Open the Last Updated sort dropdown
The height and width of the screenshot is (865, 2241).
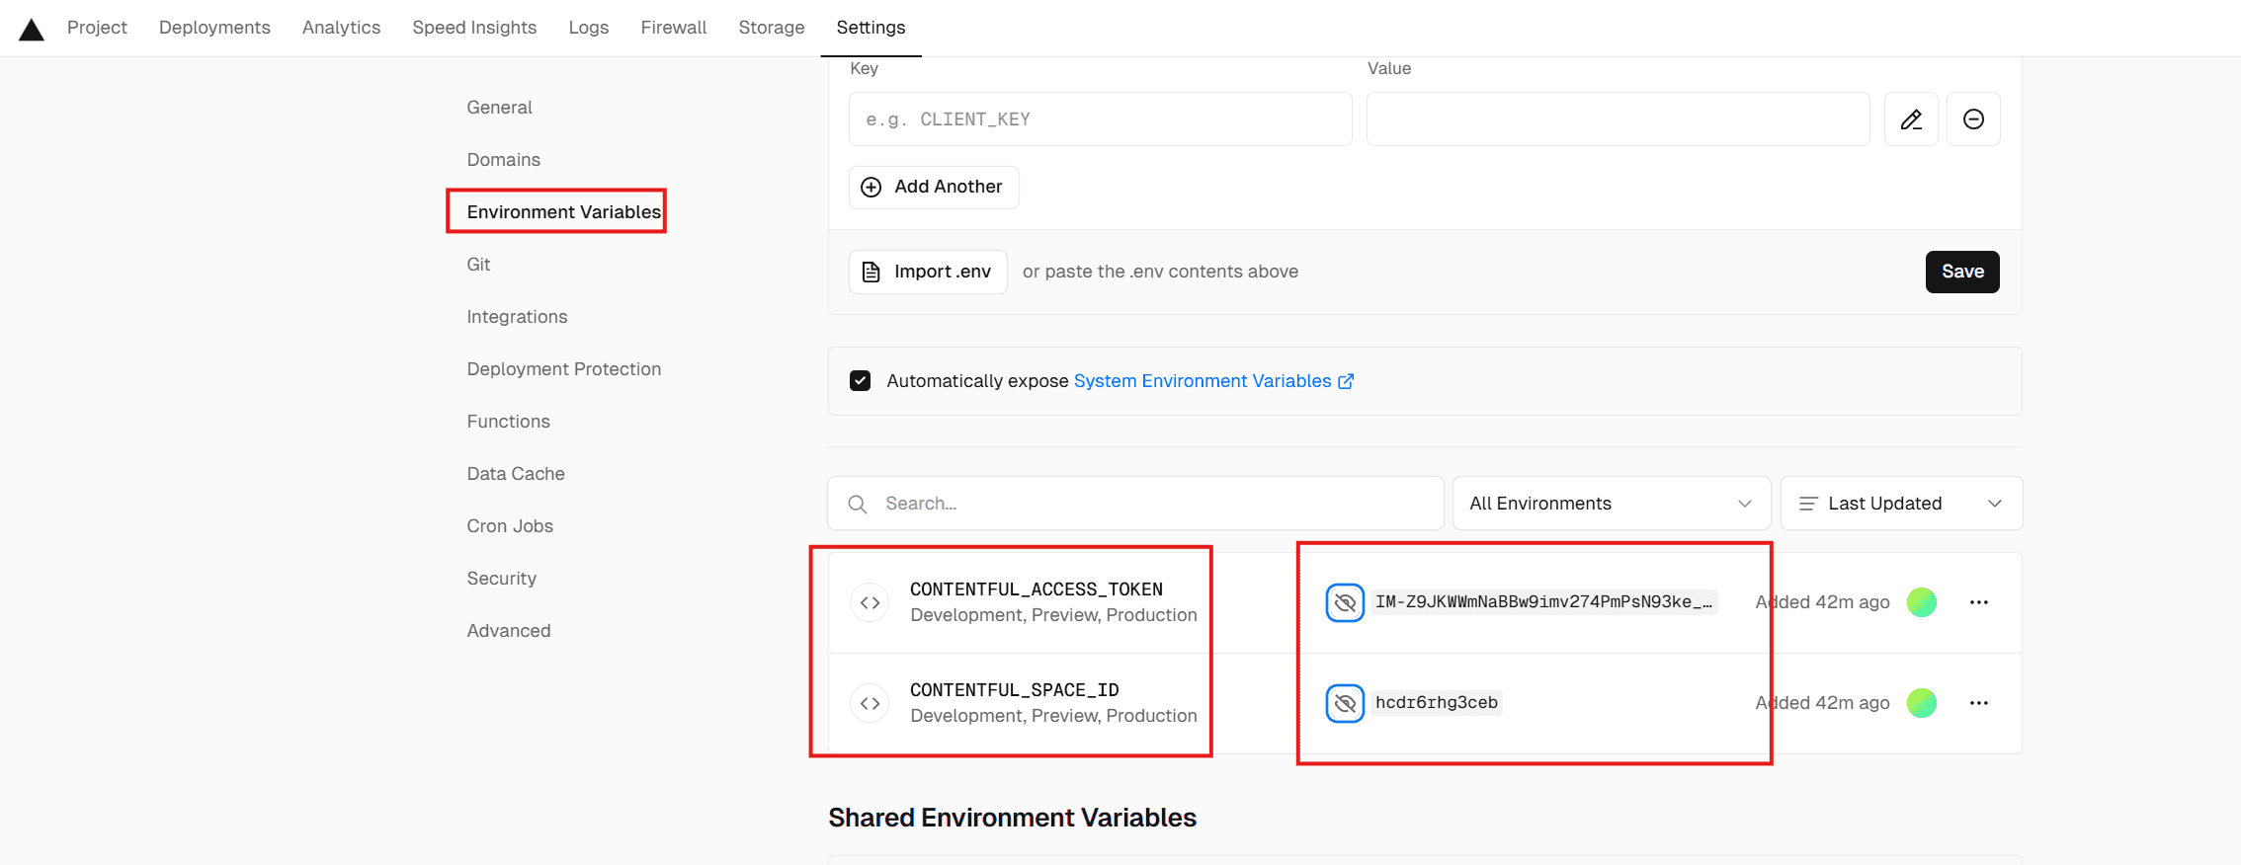tap(1901, 504)
